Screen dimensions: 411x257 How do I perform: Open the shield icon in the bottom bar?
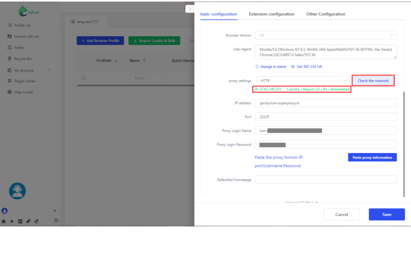coord(37,221)
